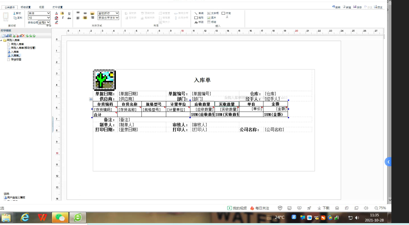
Task: Align text center horizontally (highlighted)
Action: pyautogui.click(x=85, y=18)
